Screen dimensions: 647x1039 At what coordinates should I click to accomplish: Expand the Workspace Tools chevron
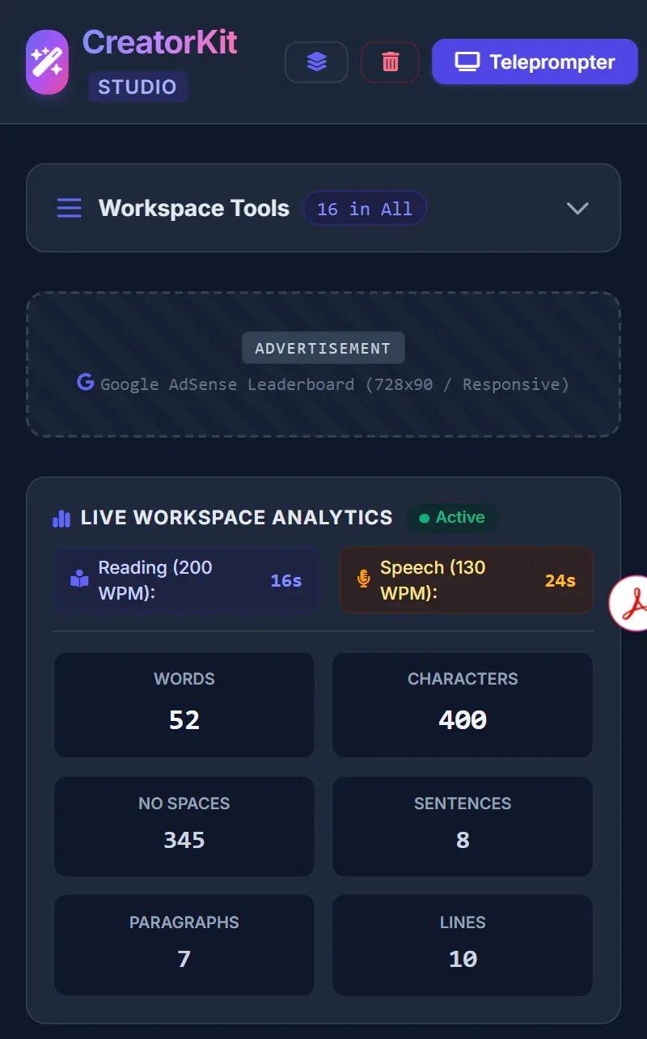click(x=577, y=209)
